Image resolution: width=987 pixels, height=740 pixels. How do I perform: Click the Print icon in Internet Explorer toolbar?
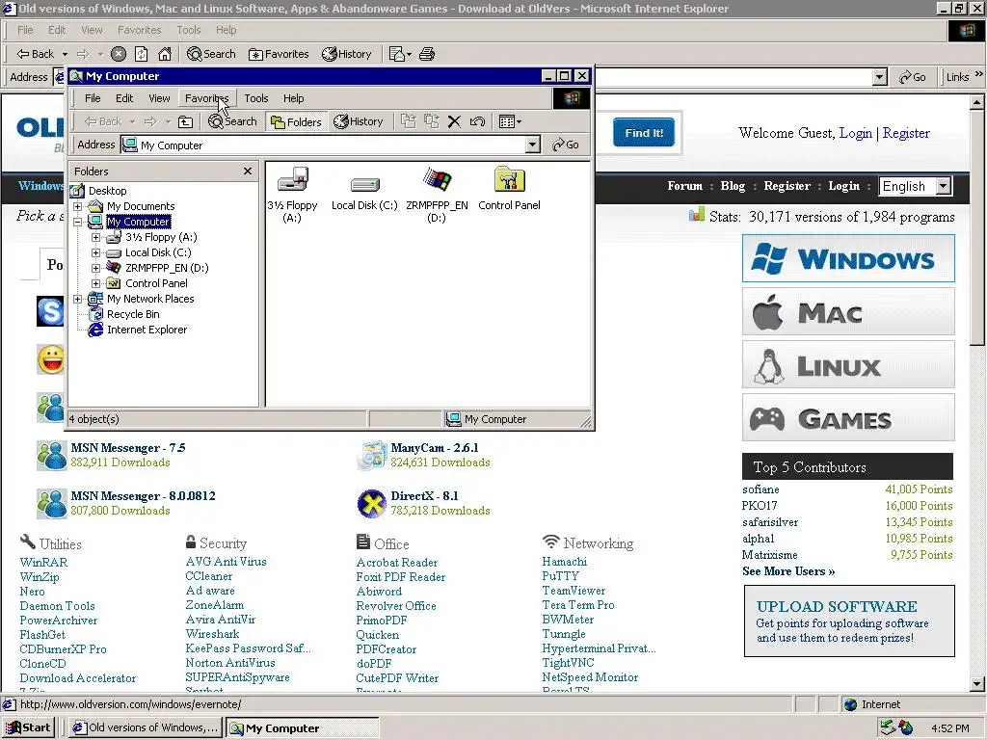click(x=427, y=54)
